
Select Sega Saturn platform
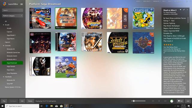tap(10, 70)
